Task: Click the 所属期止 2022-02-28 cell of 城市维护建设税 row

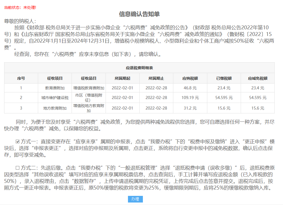Action: click(156, 98)
